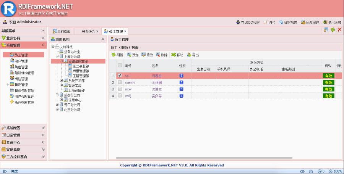Move selected employee with 移动

coord(177,55)
